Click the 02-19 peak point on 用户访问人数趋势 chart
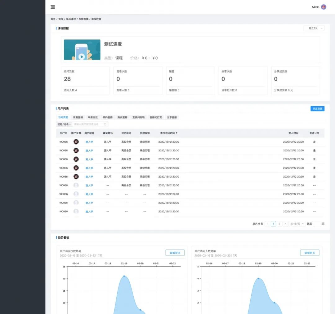 258,279
